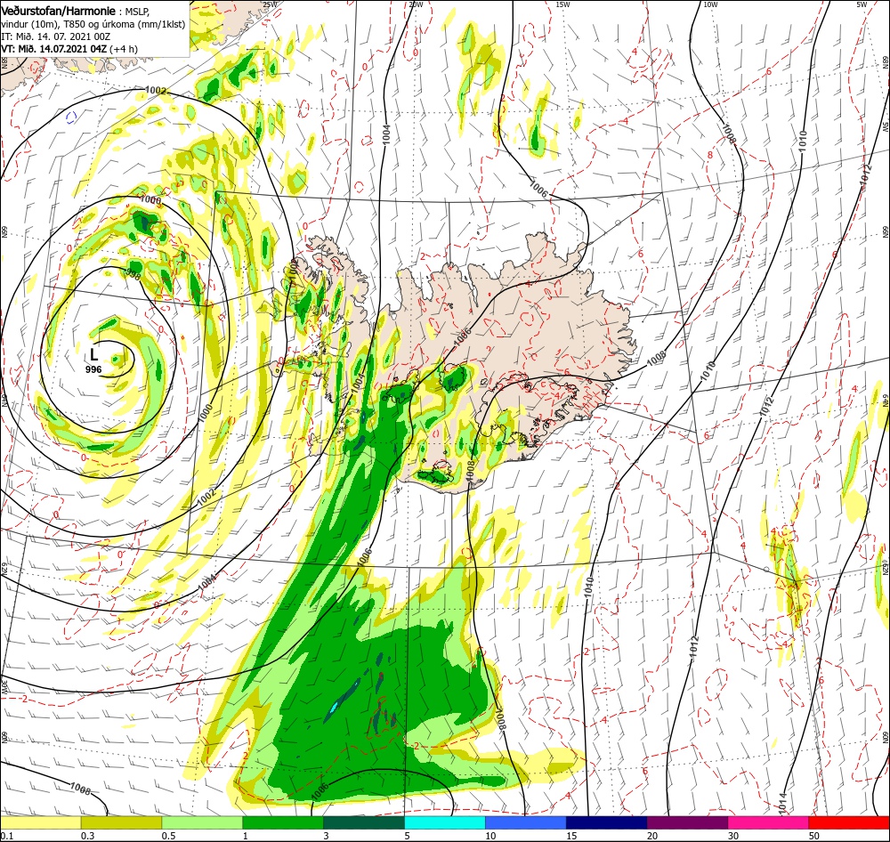
Task: Click the '(+4 h)' forecast offset text
Action: pos(123,49)
